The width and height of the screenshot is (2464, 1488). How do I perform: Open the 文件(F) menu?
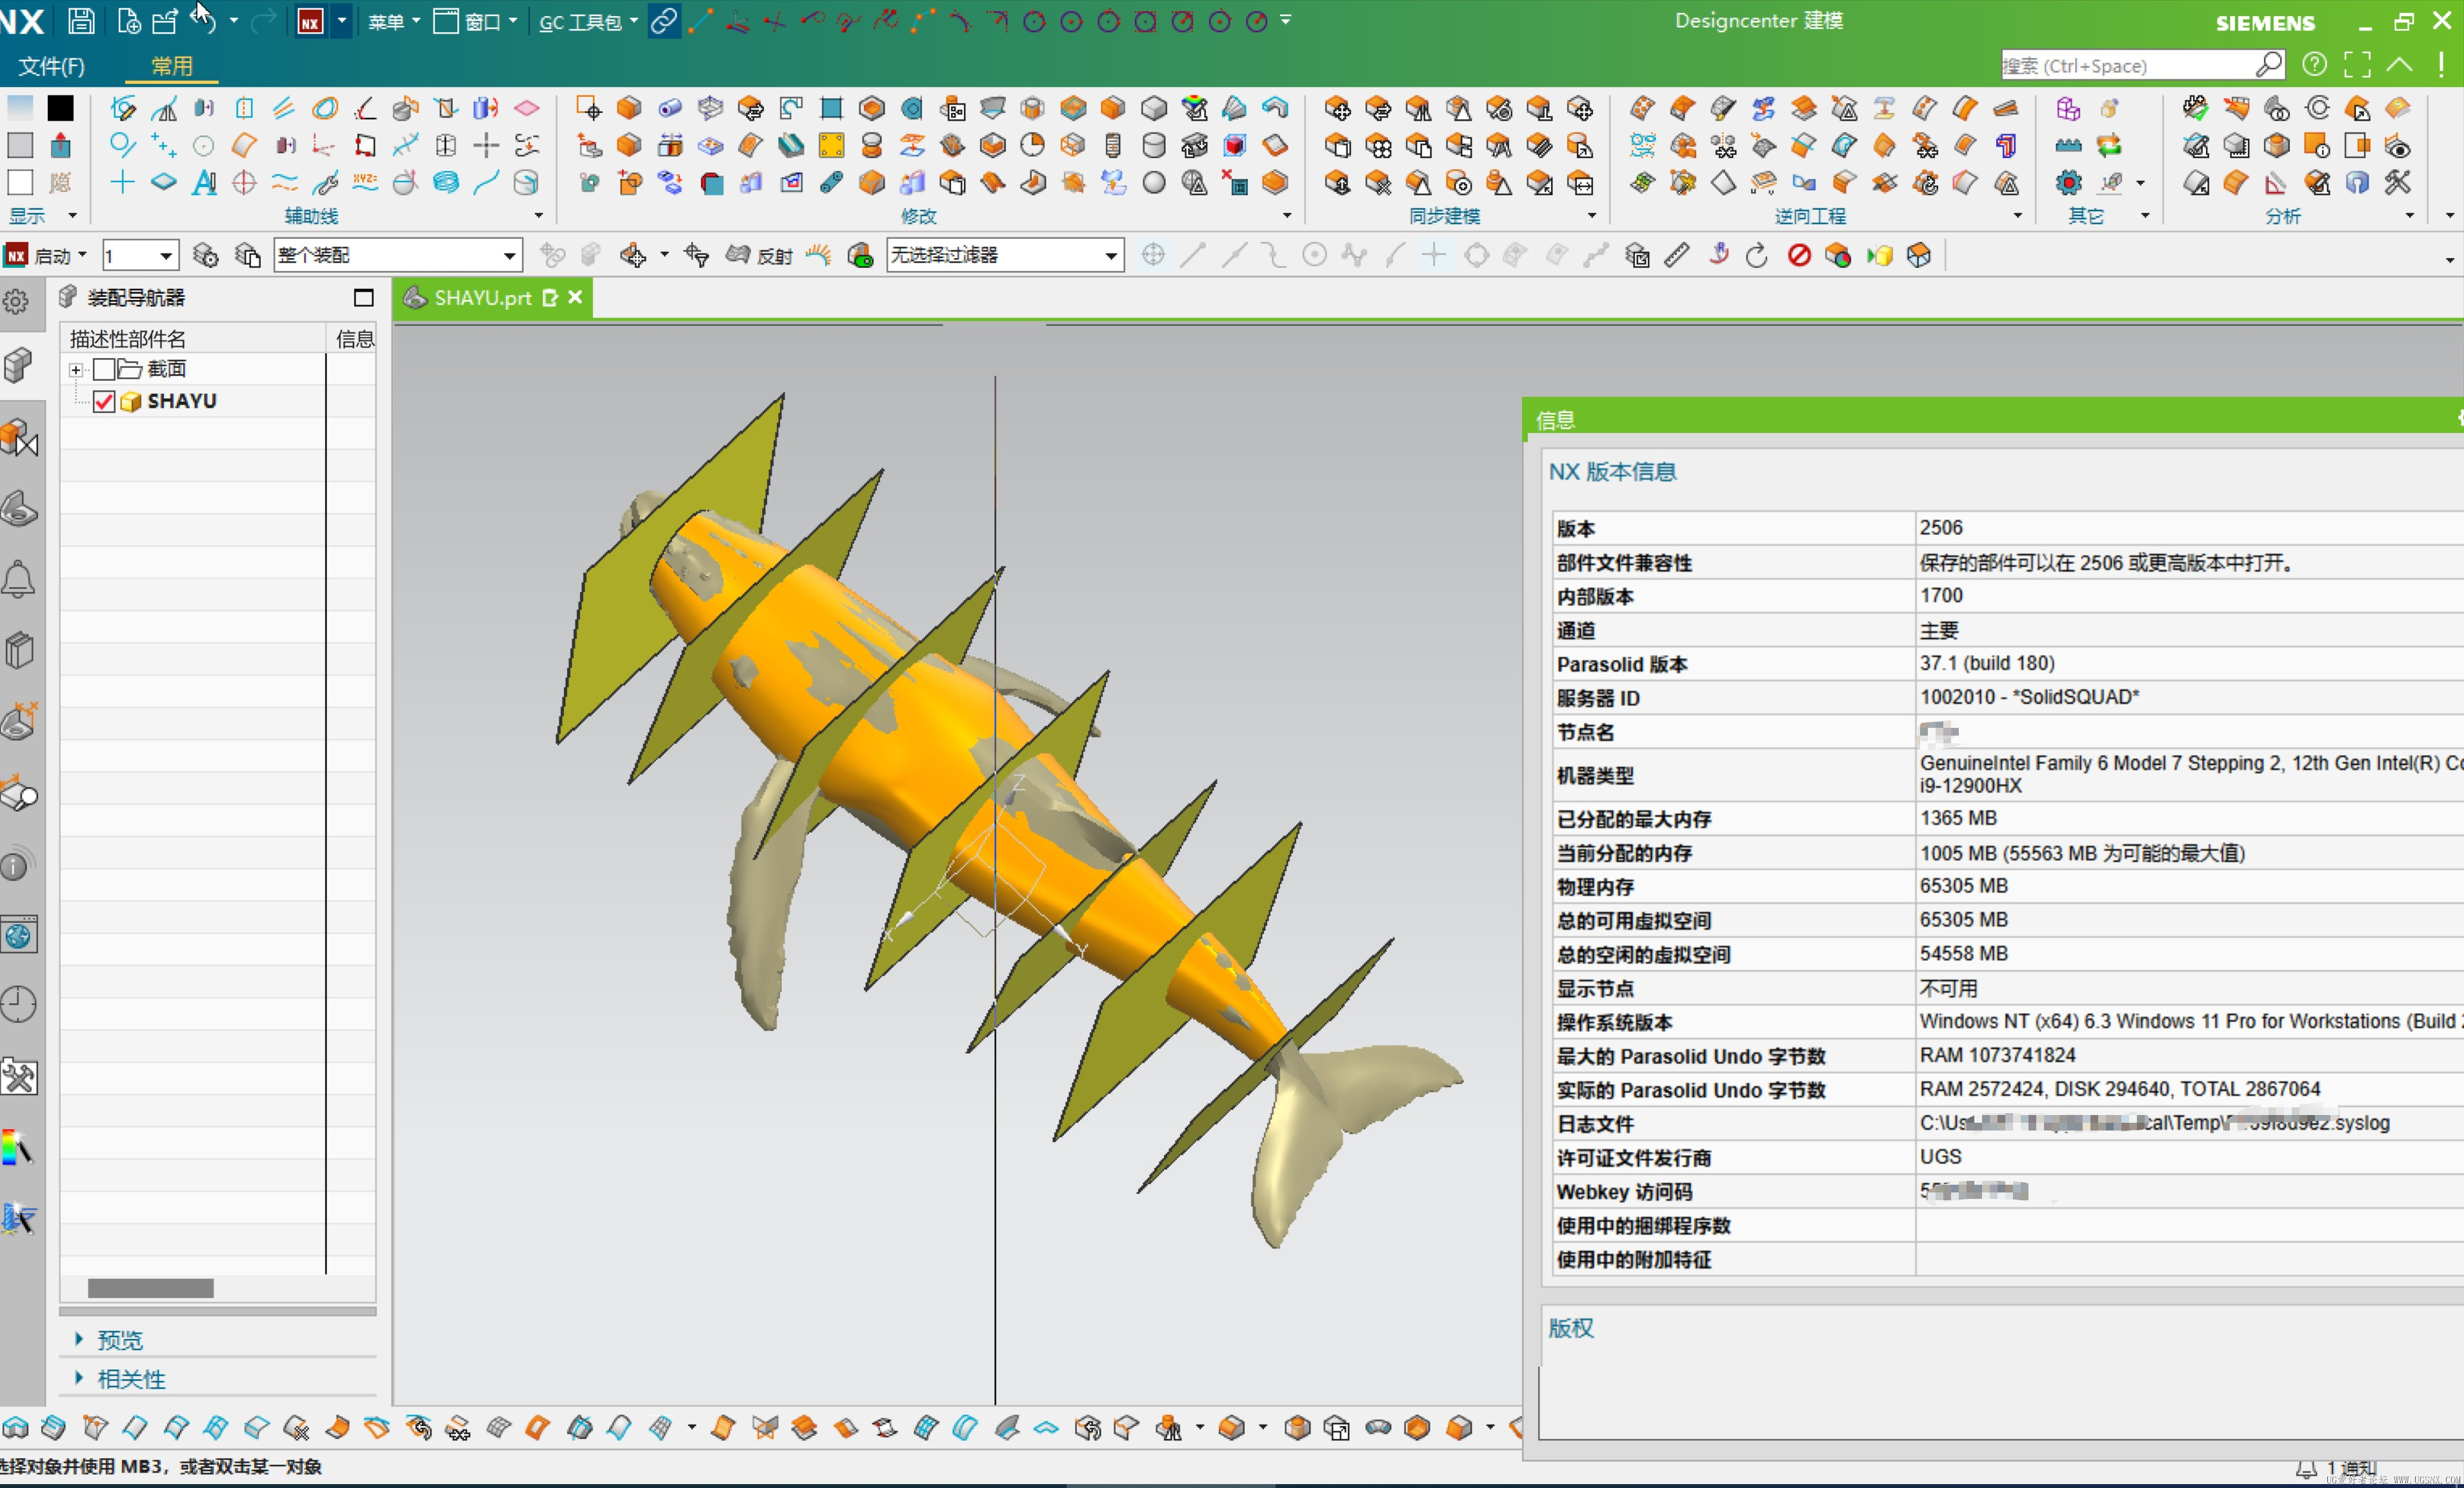pyautogui.click(x=51, y=66)
